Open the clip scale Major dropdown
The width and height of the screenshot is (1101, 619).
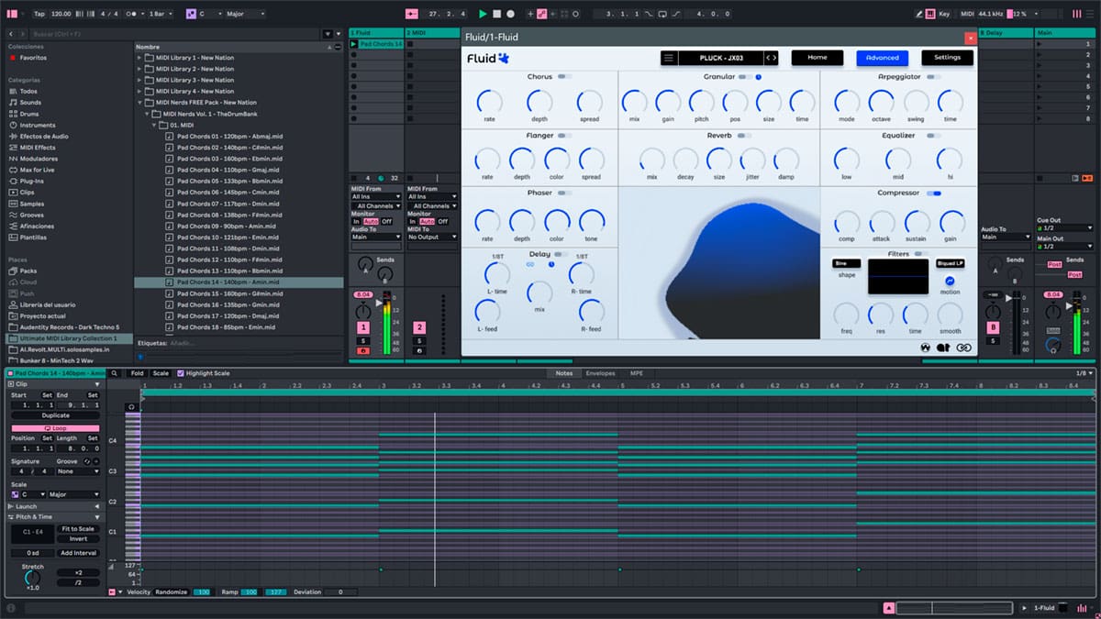click(x=72, y=494)
